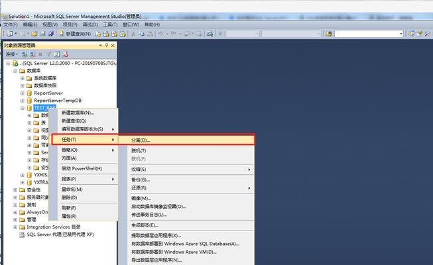This screenshot has height=265, width=433.
Task: Click 新建查询(N) toolbar button
Action: (74, 34)
